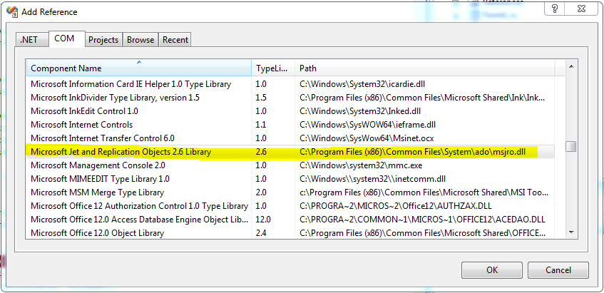This screenshot has height=293, width=604.
Task: Select Microsoft InkEdit Control 1.0 row
Action: tap(290, 111)
